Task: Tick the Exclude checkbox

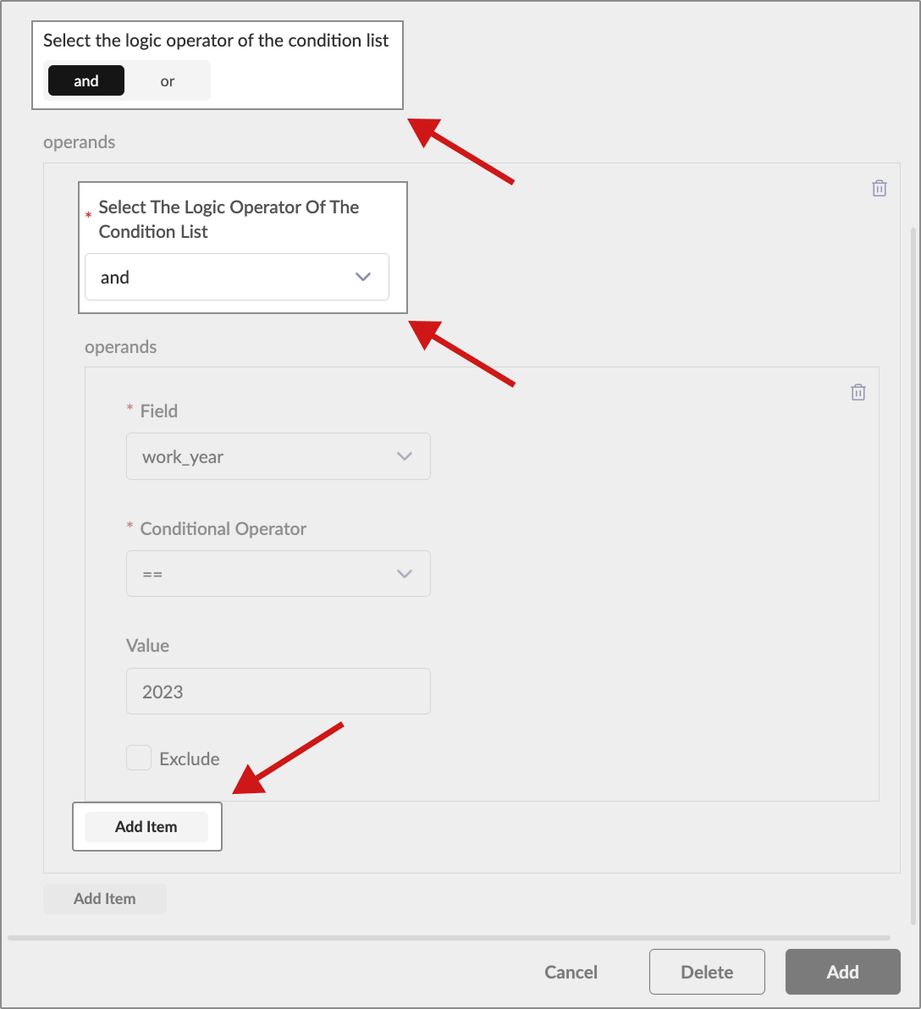Action: pos(139,758)
